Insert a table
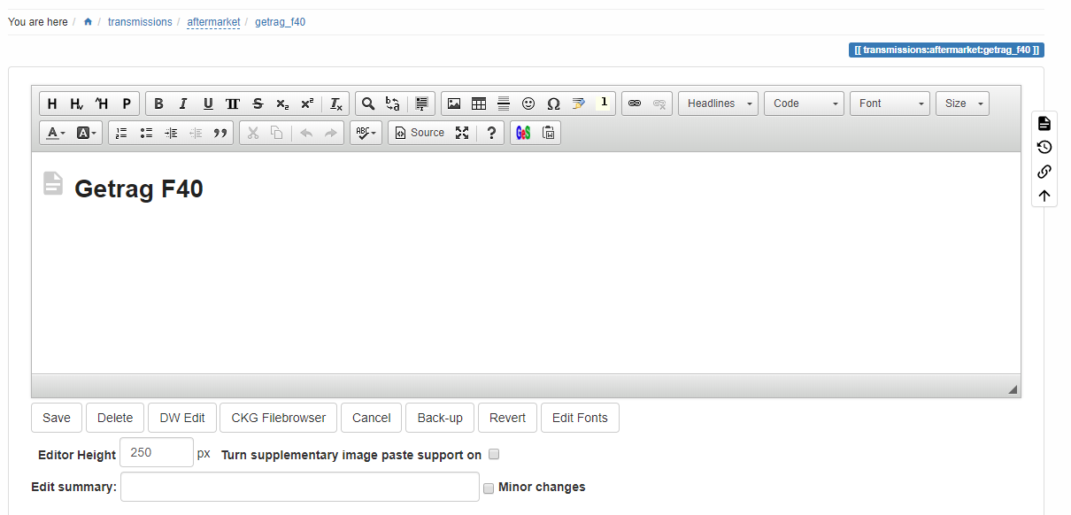The image size is (1071, 515). (x=479, y=104)
